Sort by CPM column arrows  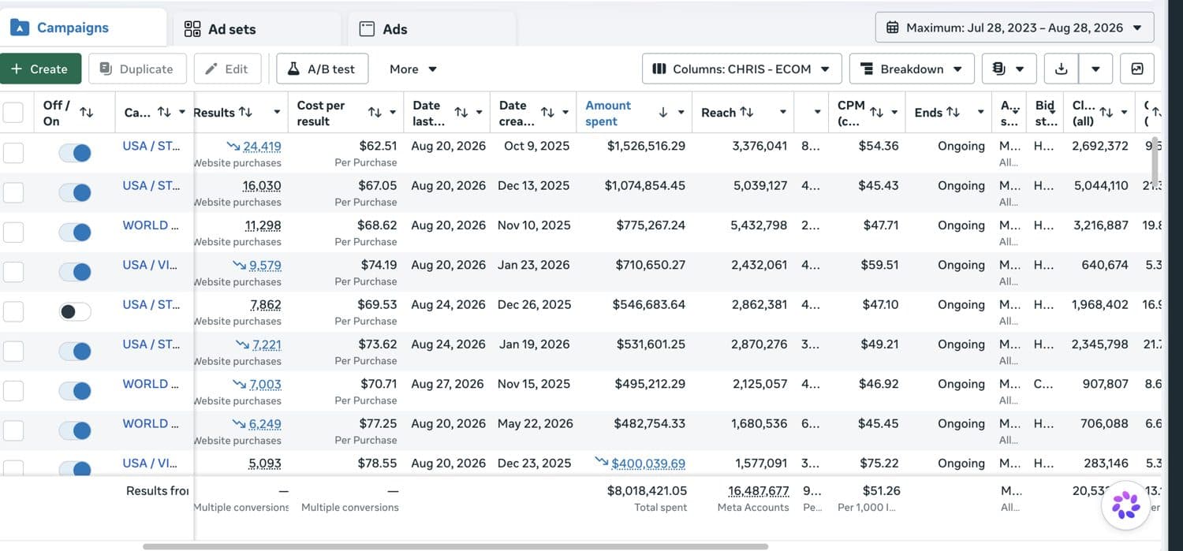point(876,113)
